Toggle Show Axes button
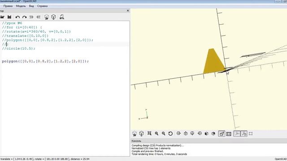The image size is (287, 161). pyautogui.click(x=237, y=134)
